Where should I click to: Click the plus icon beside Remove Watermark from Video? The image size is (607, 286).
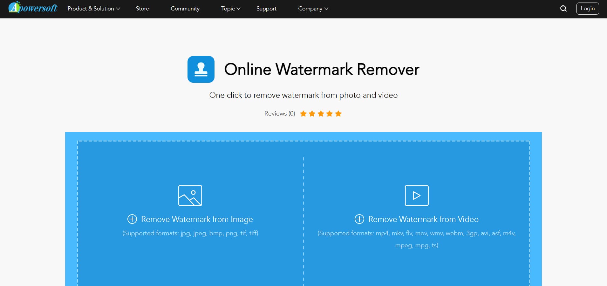pyautogui.click(x=359, y=219)
